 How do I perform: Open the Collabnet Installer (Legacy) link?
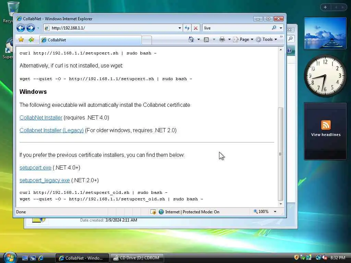[x=51, y=130]
